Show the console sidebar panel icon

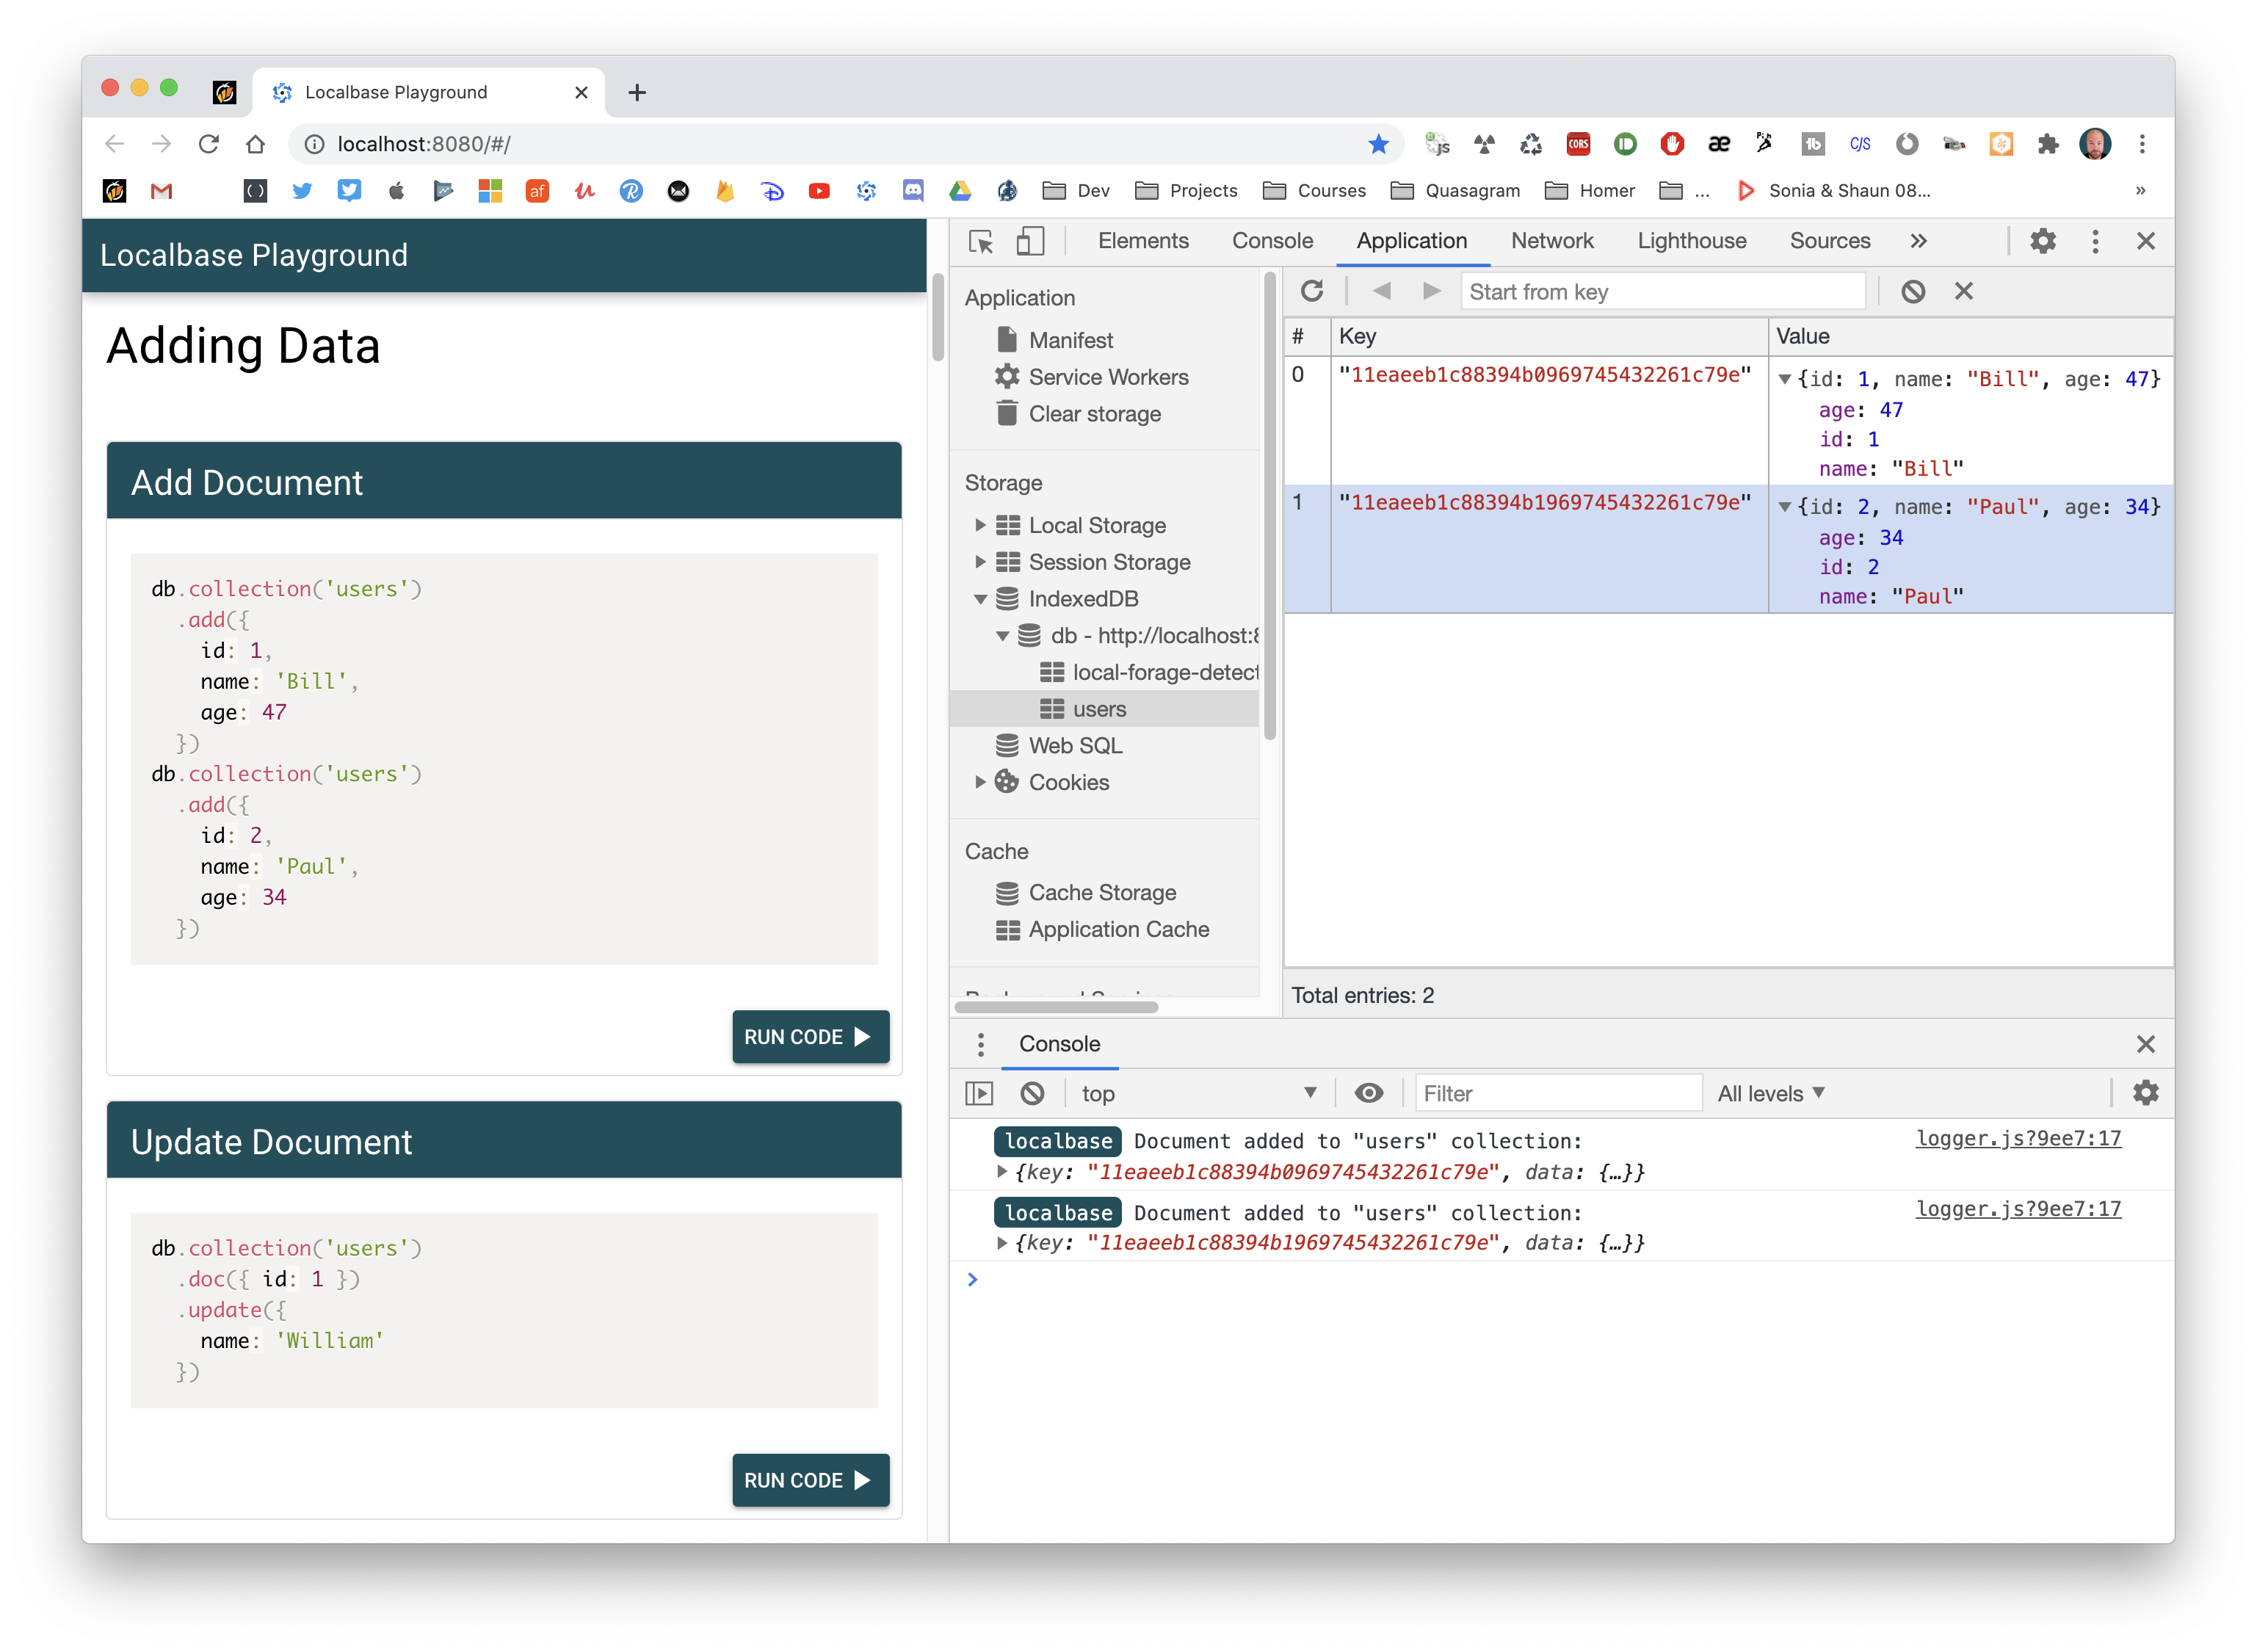pyautogui.click(x=979, y=1093)
